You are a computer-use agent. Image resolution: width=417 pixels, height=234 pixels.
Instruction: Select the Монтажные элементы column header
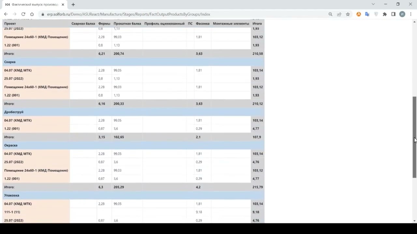[231, 23]
